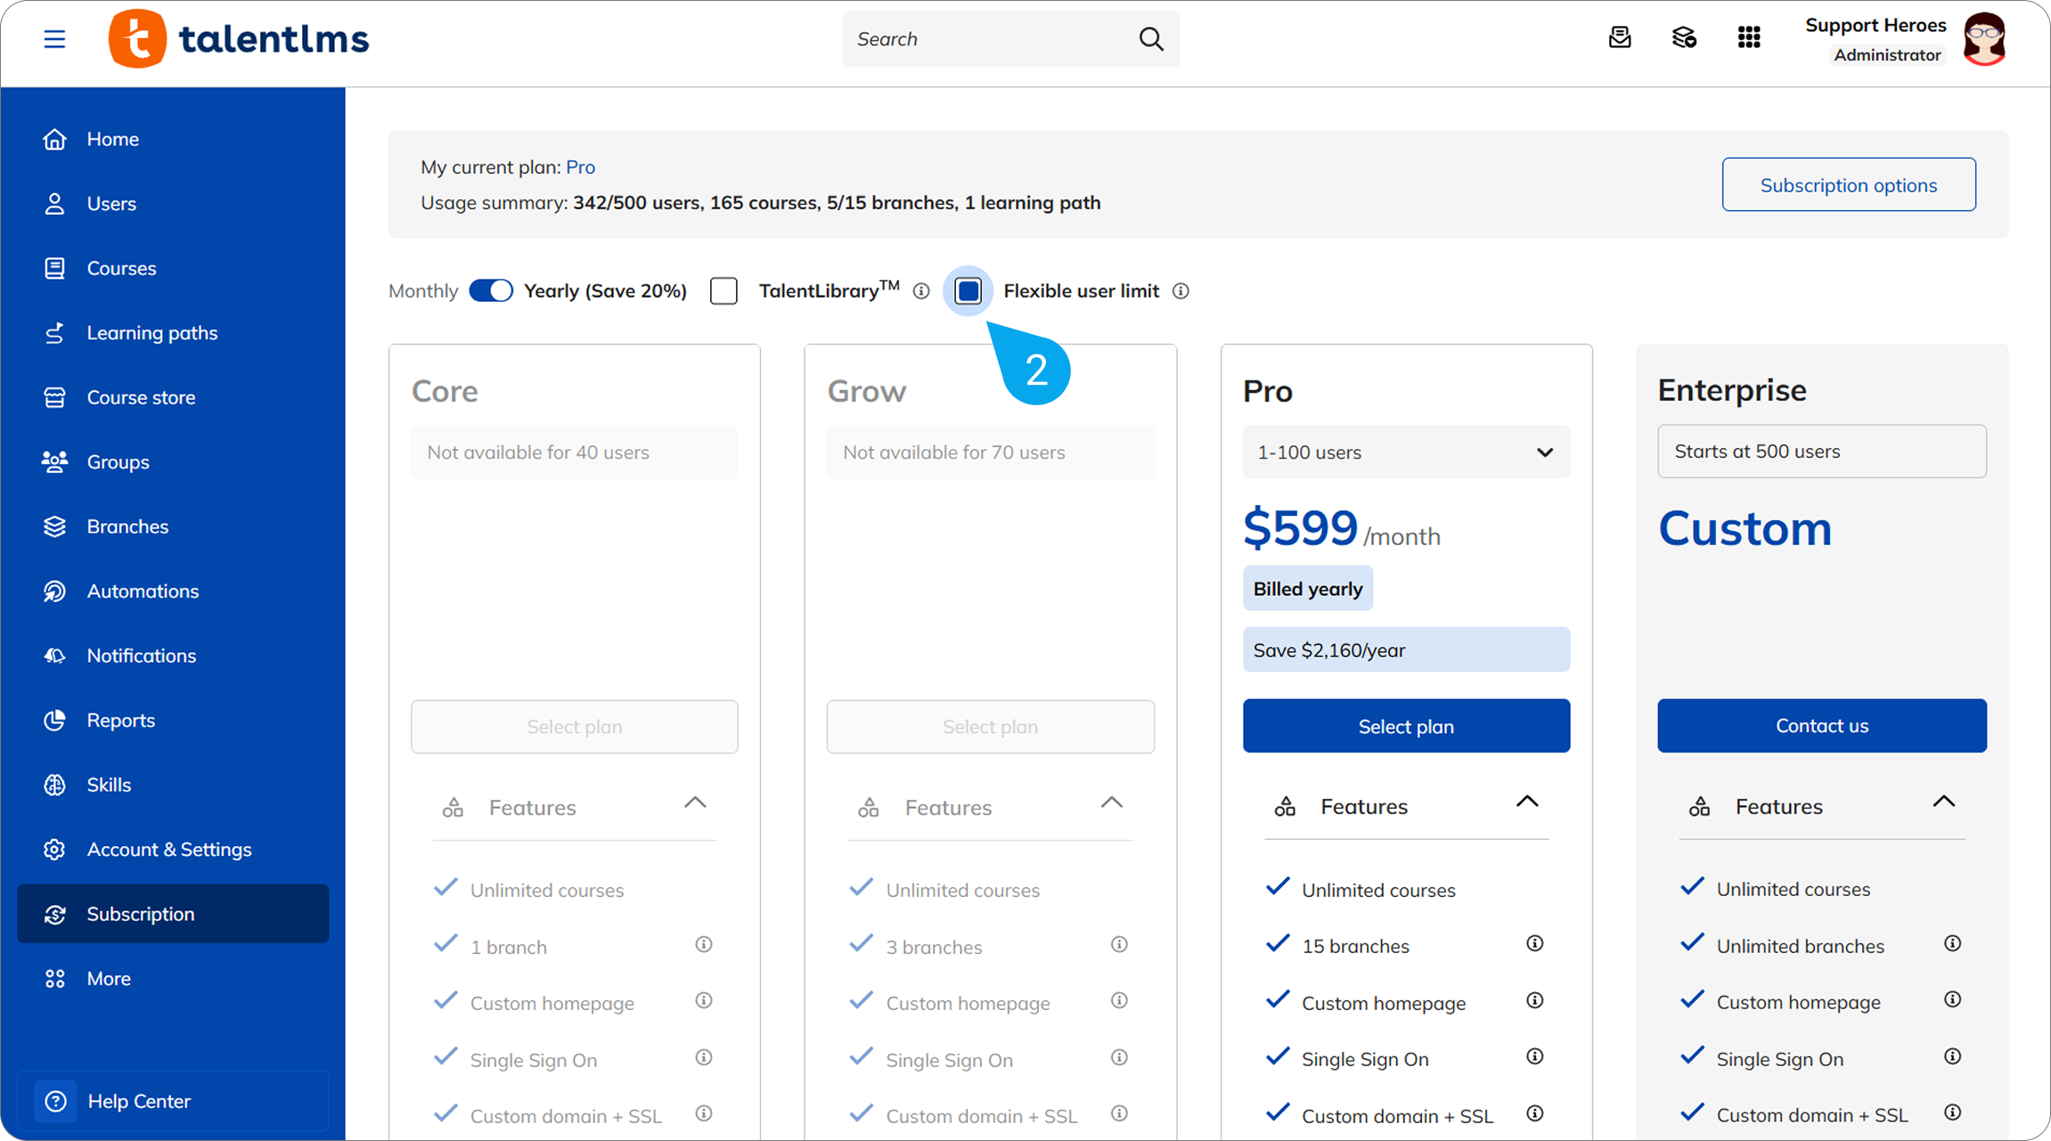Click info icon for Enterprise's Custom domain + SSL
The image size is (2051, 1141).
pyautogui.click(x=1952, y=1112)
